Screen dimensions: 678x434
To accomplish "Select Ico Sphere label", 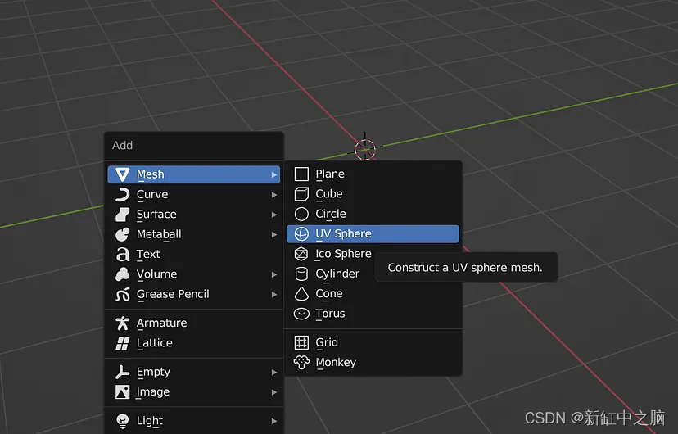I will [343, 254].
